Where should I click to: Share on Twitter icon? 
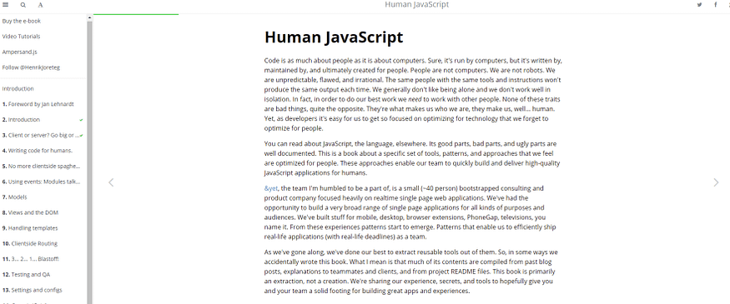[699, 5]
